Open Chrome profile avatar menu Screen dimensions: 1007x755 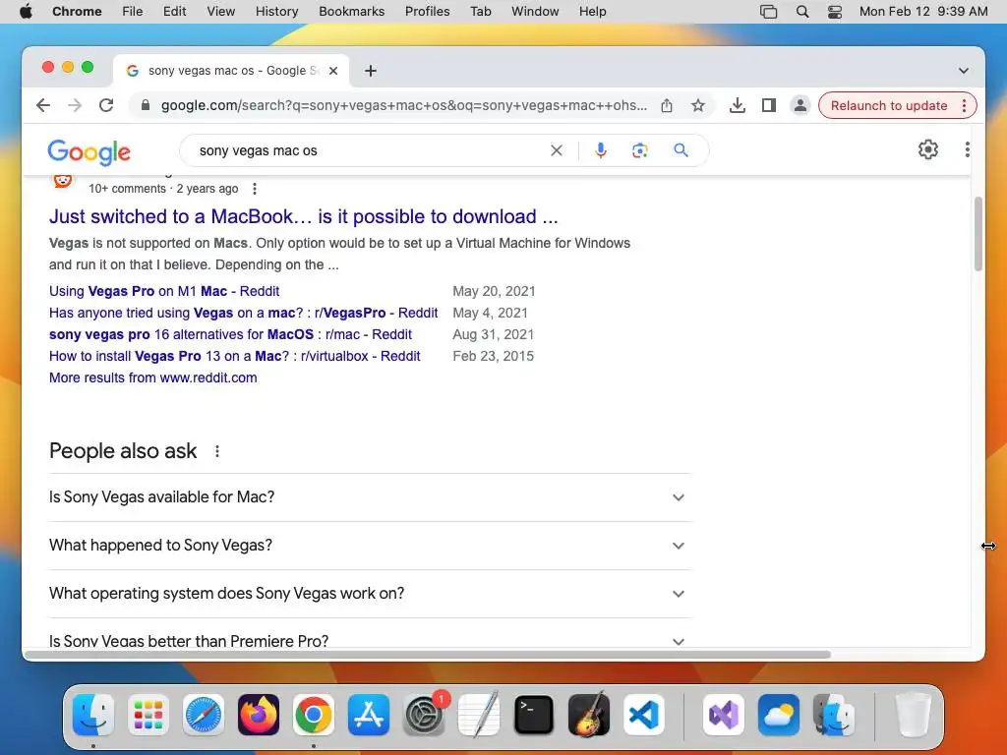click(800, 105)
